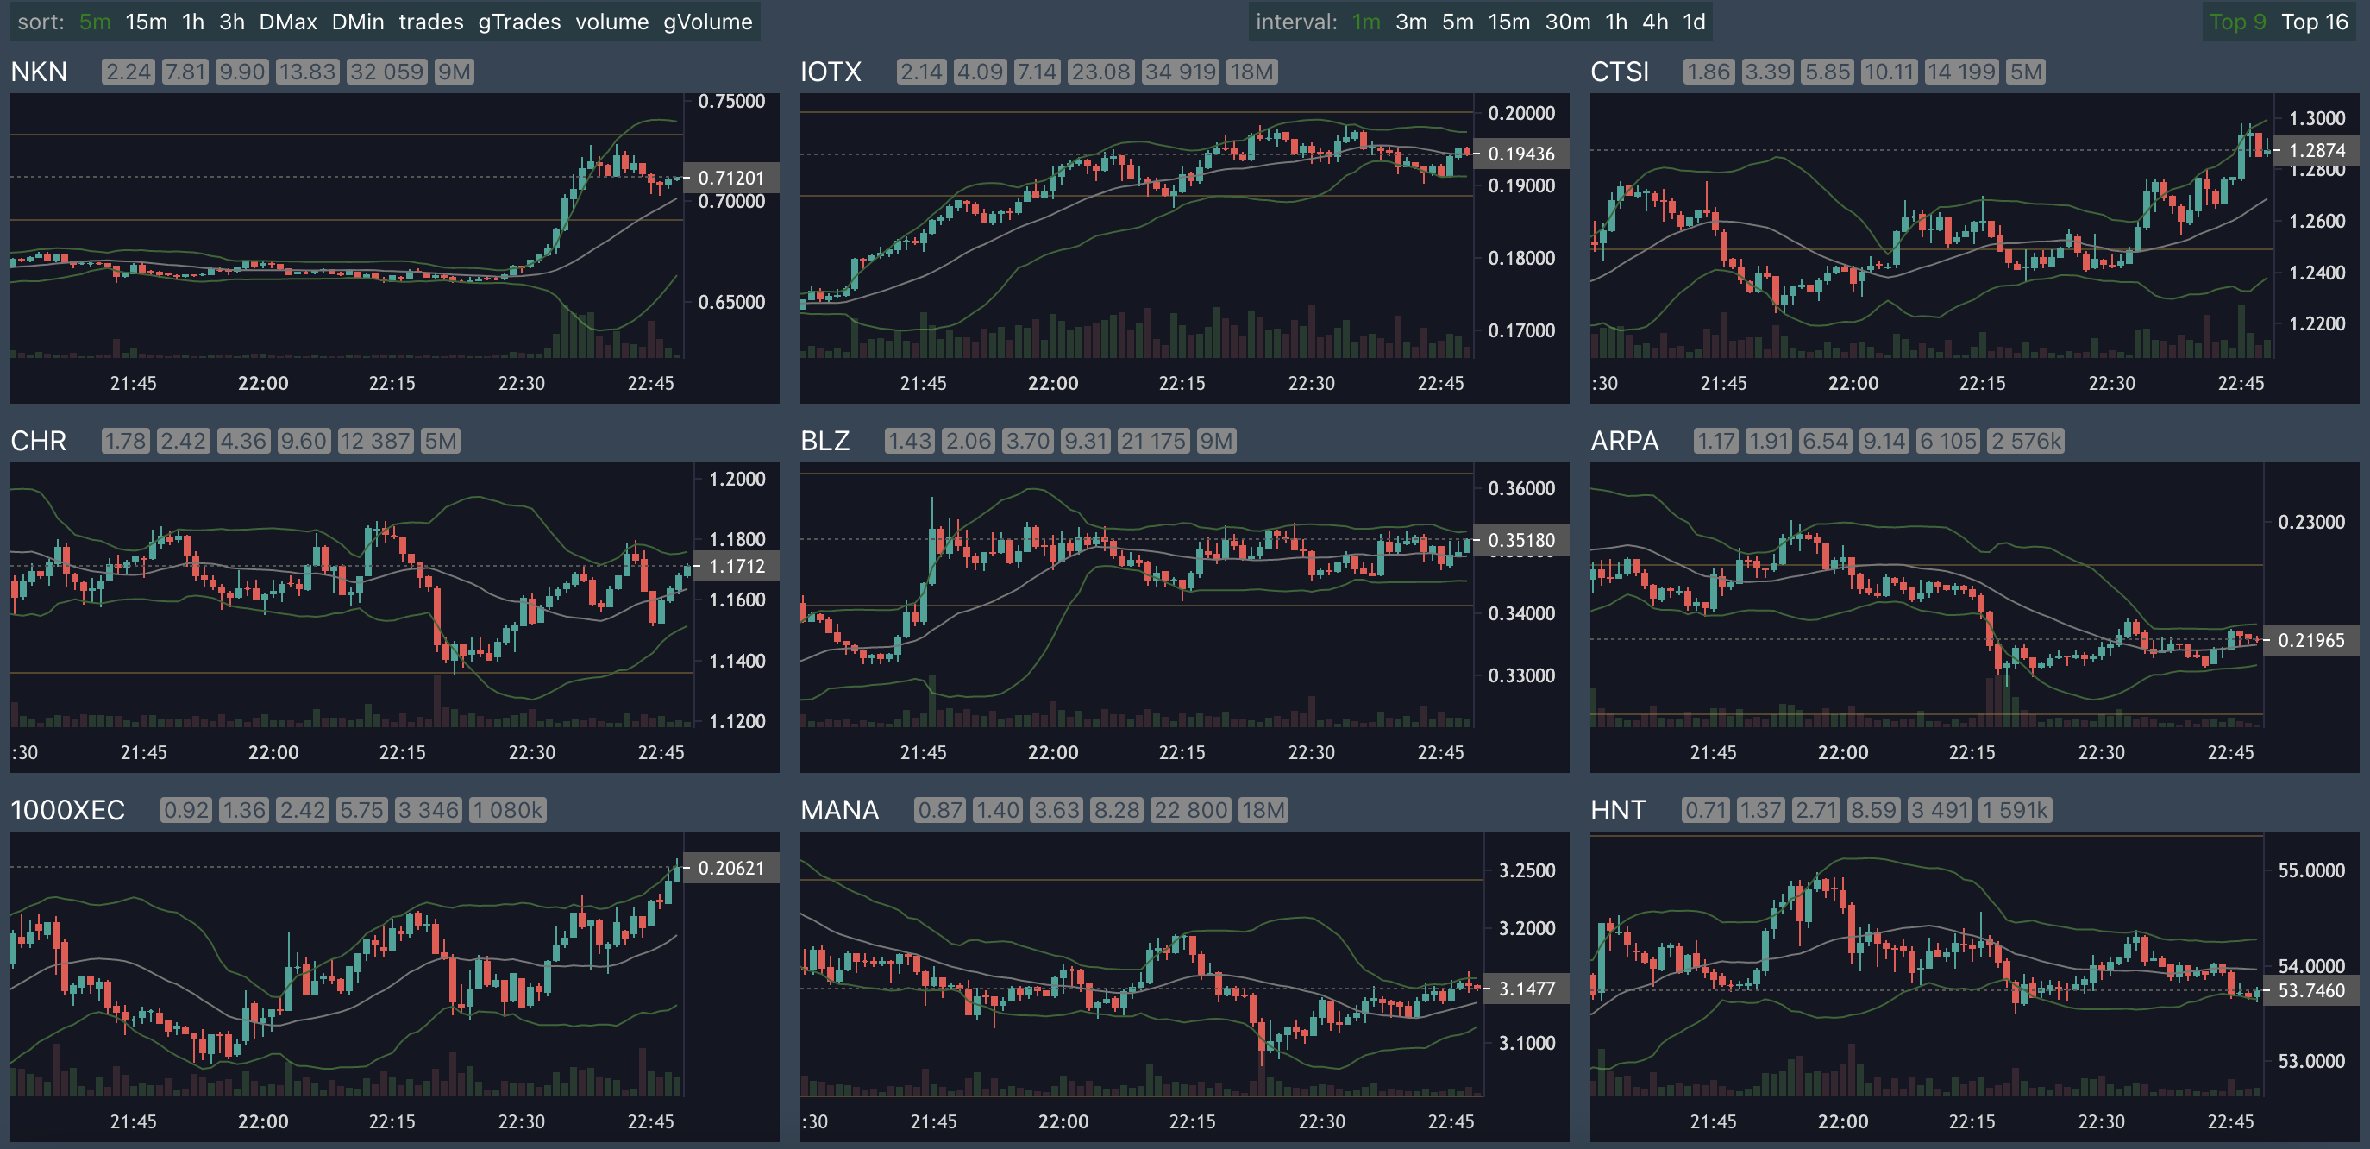Click the CTSI symbol name
This screenshot has width=2370, height=1149.
(x=1620, y=72)
